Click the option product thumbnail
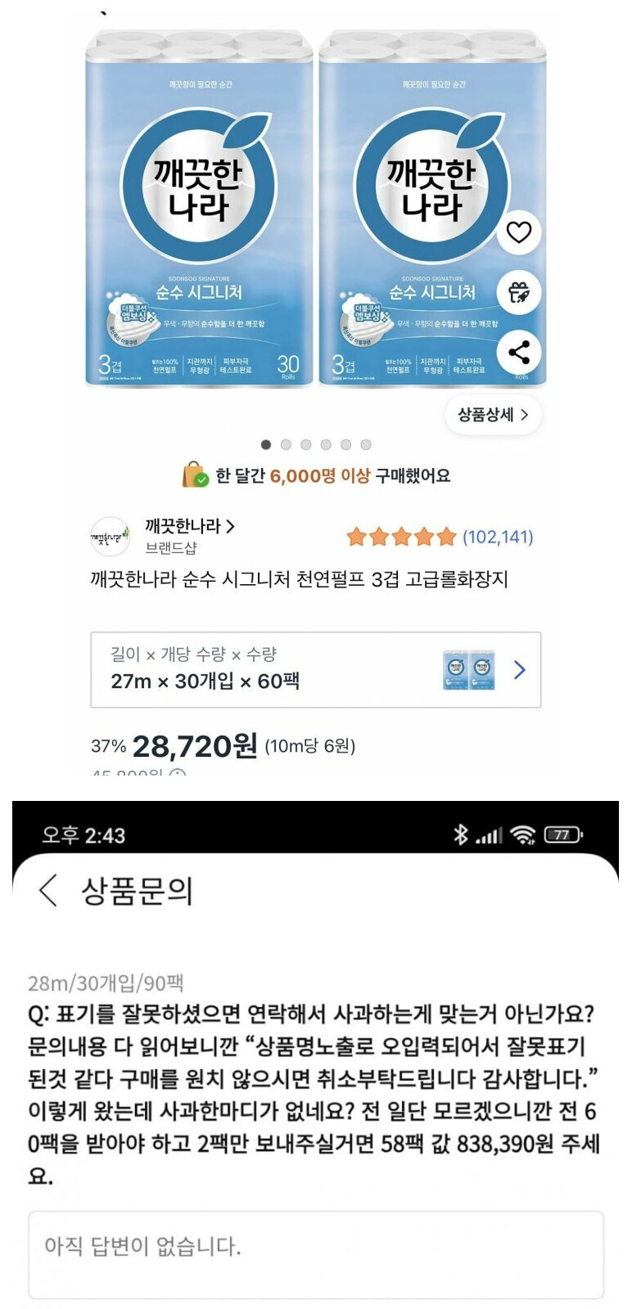 [x=469, y=670]
